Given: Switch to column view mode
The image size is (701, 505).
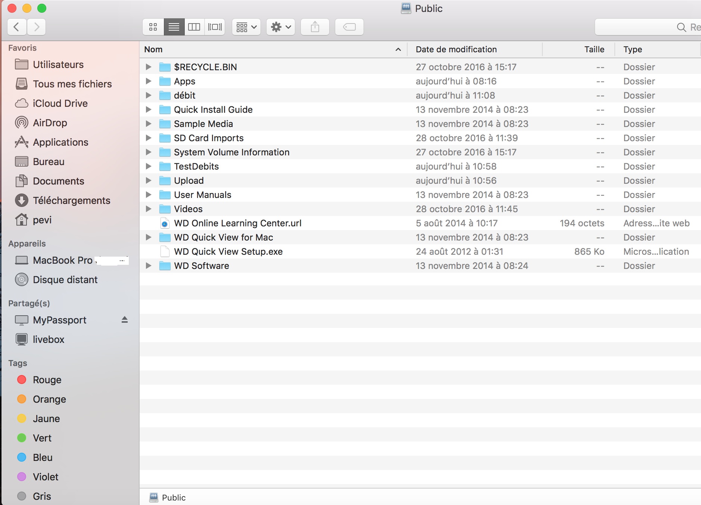Looking at the screenshot, I should tap(194, 27).
